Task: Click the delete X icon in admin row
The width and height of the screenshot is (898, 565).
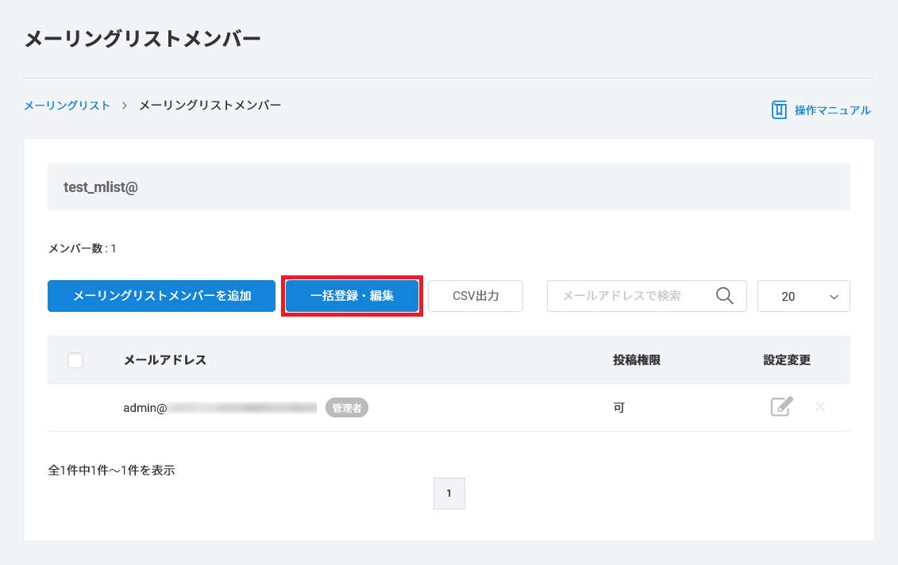Action: [x=820, y=407]
